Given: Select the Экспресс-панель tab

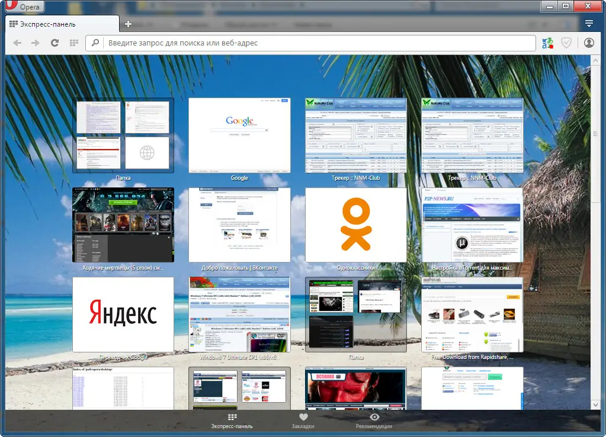Looking at the screenshot, I should pos(62,24).
